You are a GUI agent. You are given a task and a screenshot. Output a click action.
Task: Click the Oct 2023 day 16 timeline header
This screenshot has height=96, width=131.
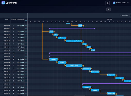tap(109, 22)
